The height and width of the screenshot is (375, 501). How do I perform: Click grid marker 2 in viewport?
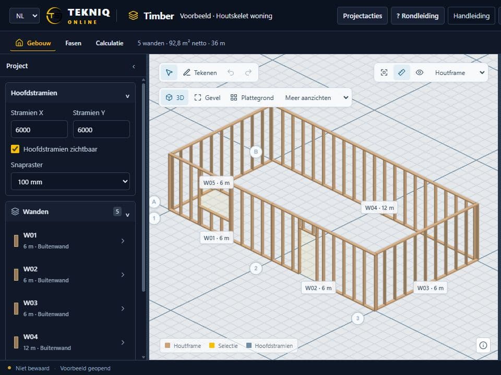(x=256, y=269)
